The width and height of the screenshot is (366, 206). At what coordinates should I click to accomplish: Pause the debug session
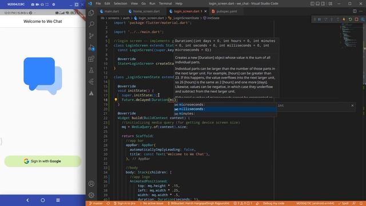point(319,19)
